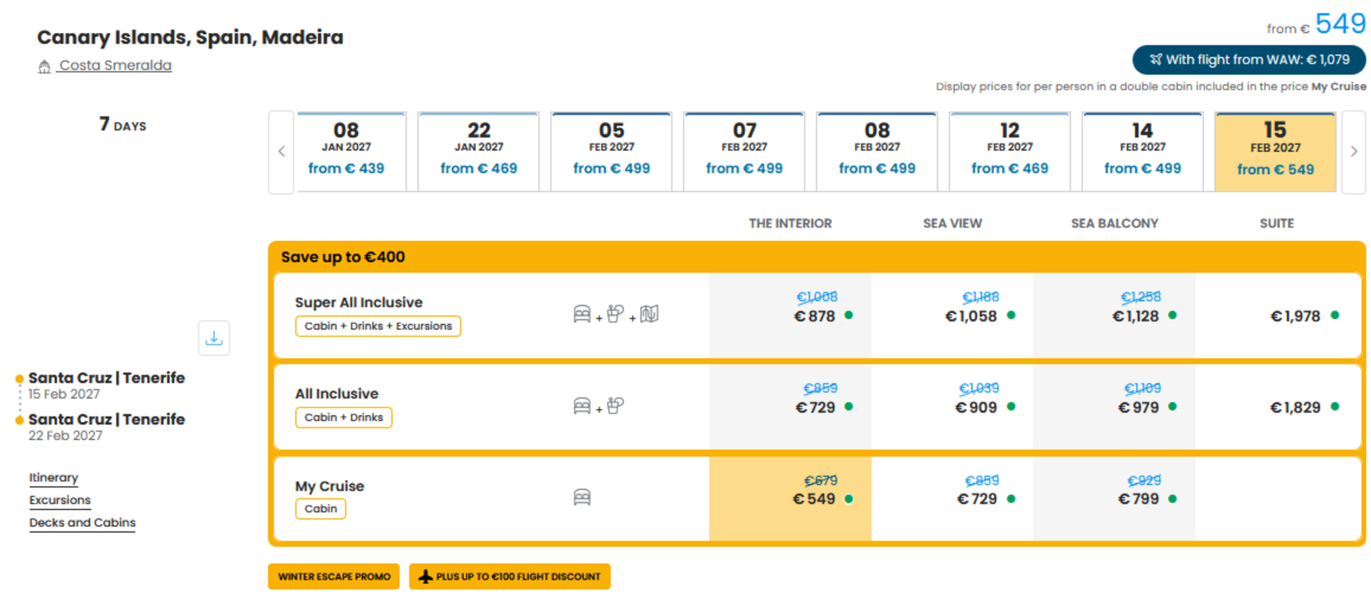Select the 22 Jan 2027 departure tab
1371x599 pixels.
click(x=478, y=152)
